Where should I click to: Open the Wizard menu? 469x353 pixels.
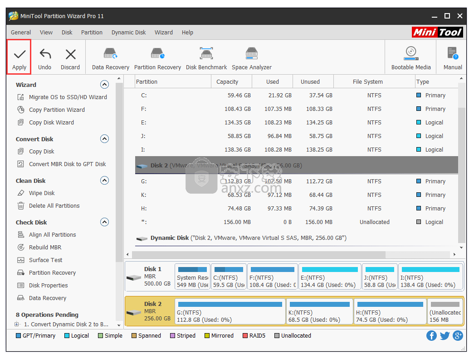point(164,32)
